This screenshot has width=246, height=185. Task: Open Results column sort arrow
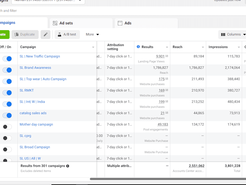[167, 47]
